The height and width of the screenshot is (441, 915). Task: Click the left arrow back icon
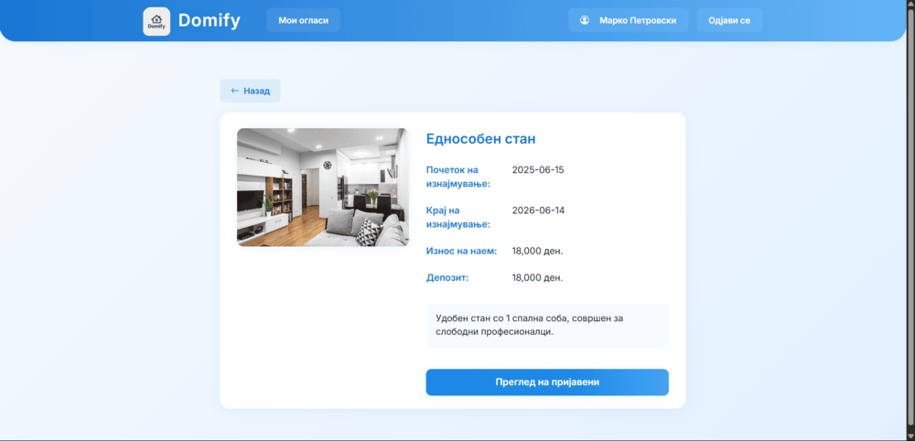click(x=235, y=91)
